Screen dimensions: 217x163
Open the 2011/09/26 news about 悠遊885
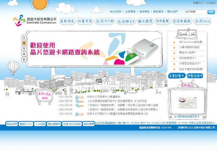pos(123,109)
